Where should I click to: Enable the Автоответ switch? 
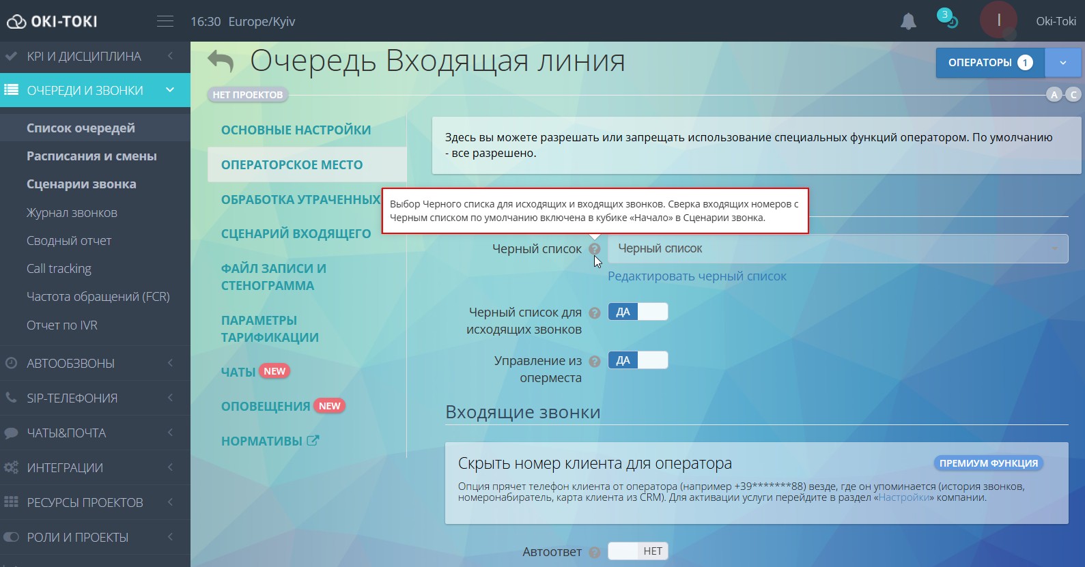[638, 551]
